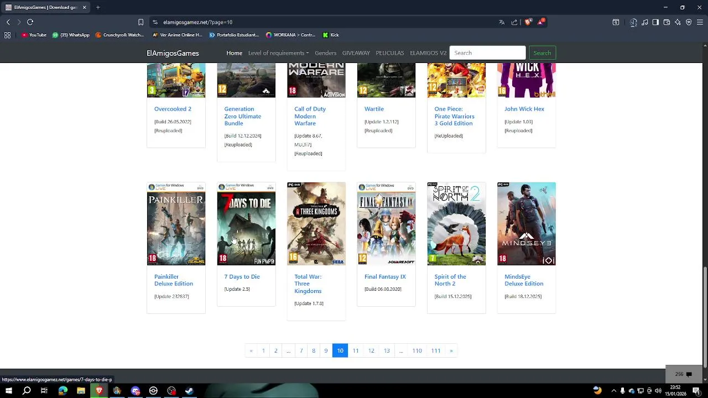The width and height of the screenshot is (708, 398).
Task: Open the Overcooked 2 title link
Action: (173, 109)
